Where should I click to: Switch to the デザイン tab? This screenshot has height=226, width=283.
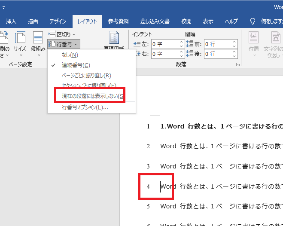58,21
